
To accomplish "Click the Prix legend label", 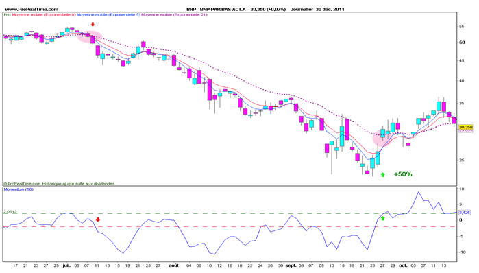I will (x=8, y=14).
